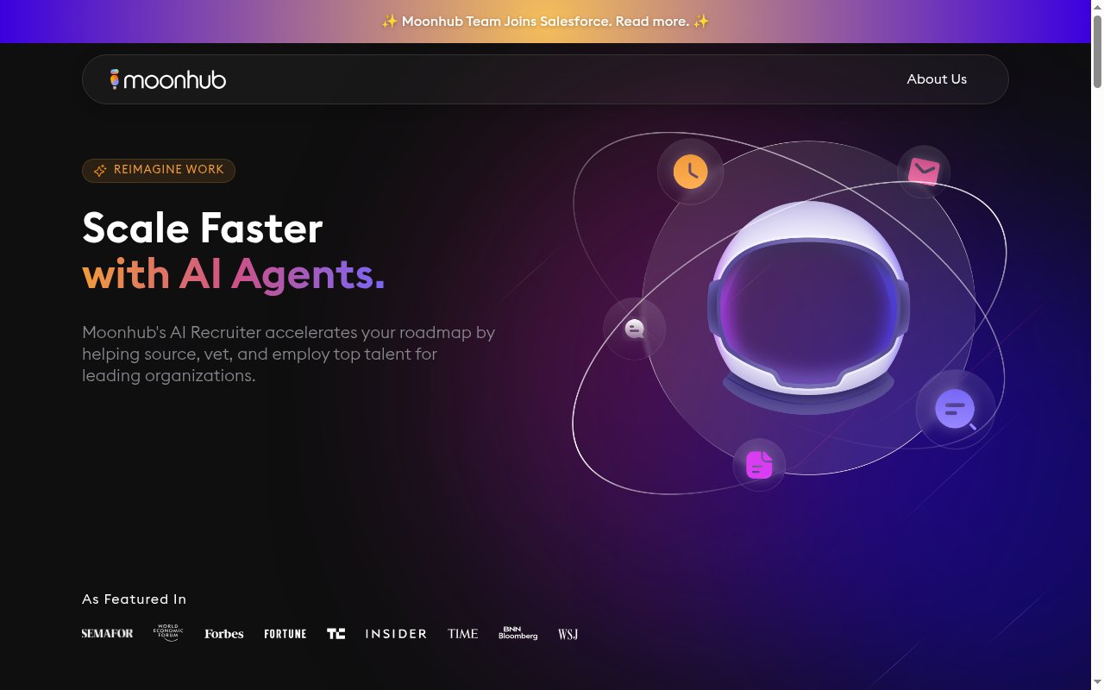The width and height of the screenshot is (1104, 690).
Task: Click the page vertical scrollbar thumb
Action: click(1097, 50)
